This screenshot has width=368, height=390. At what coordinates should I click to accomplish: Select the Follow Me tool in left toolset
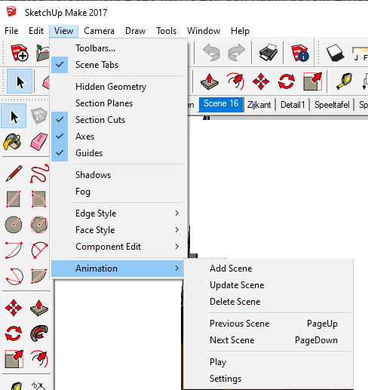pos(39,333)
